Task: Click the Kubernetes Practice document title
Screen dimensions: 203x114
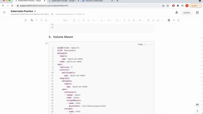Action: tap(22, 11)
